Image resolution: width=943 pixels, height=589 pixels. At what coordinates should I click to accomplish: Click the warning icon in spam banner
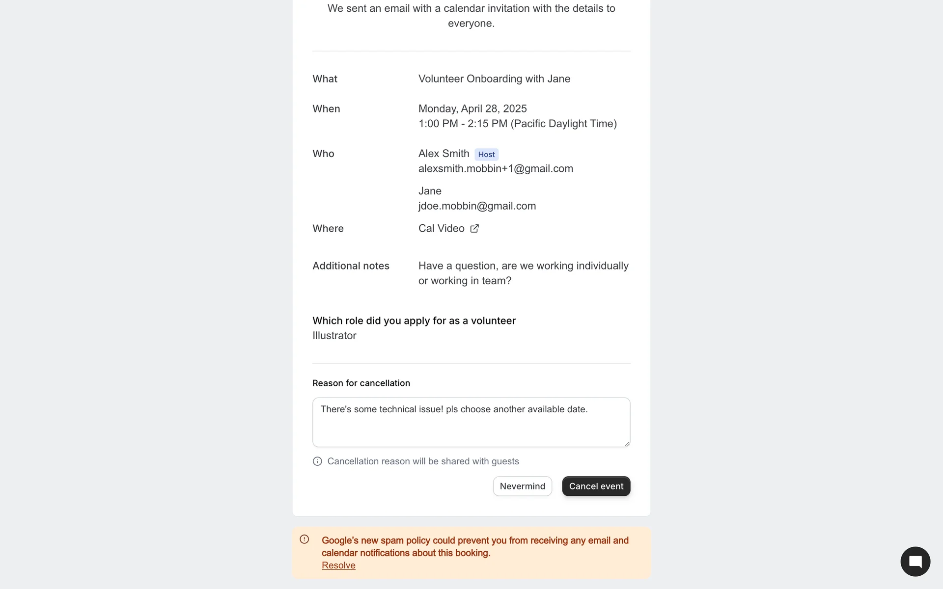[305, 539]
